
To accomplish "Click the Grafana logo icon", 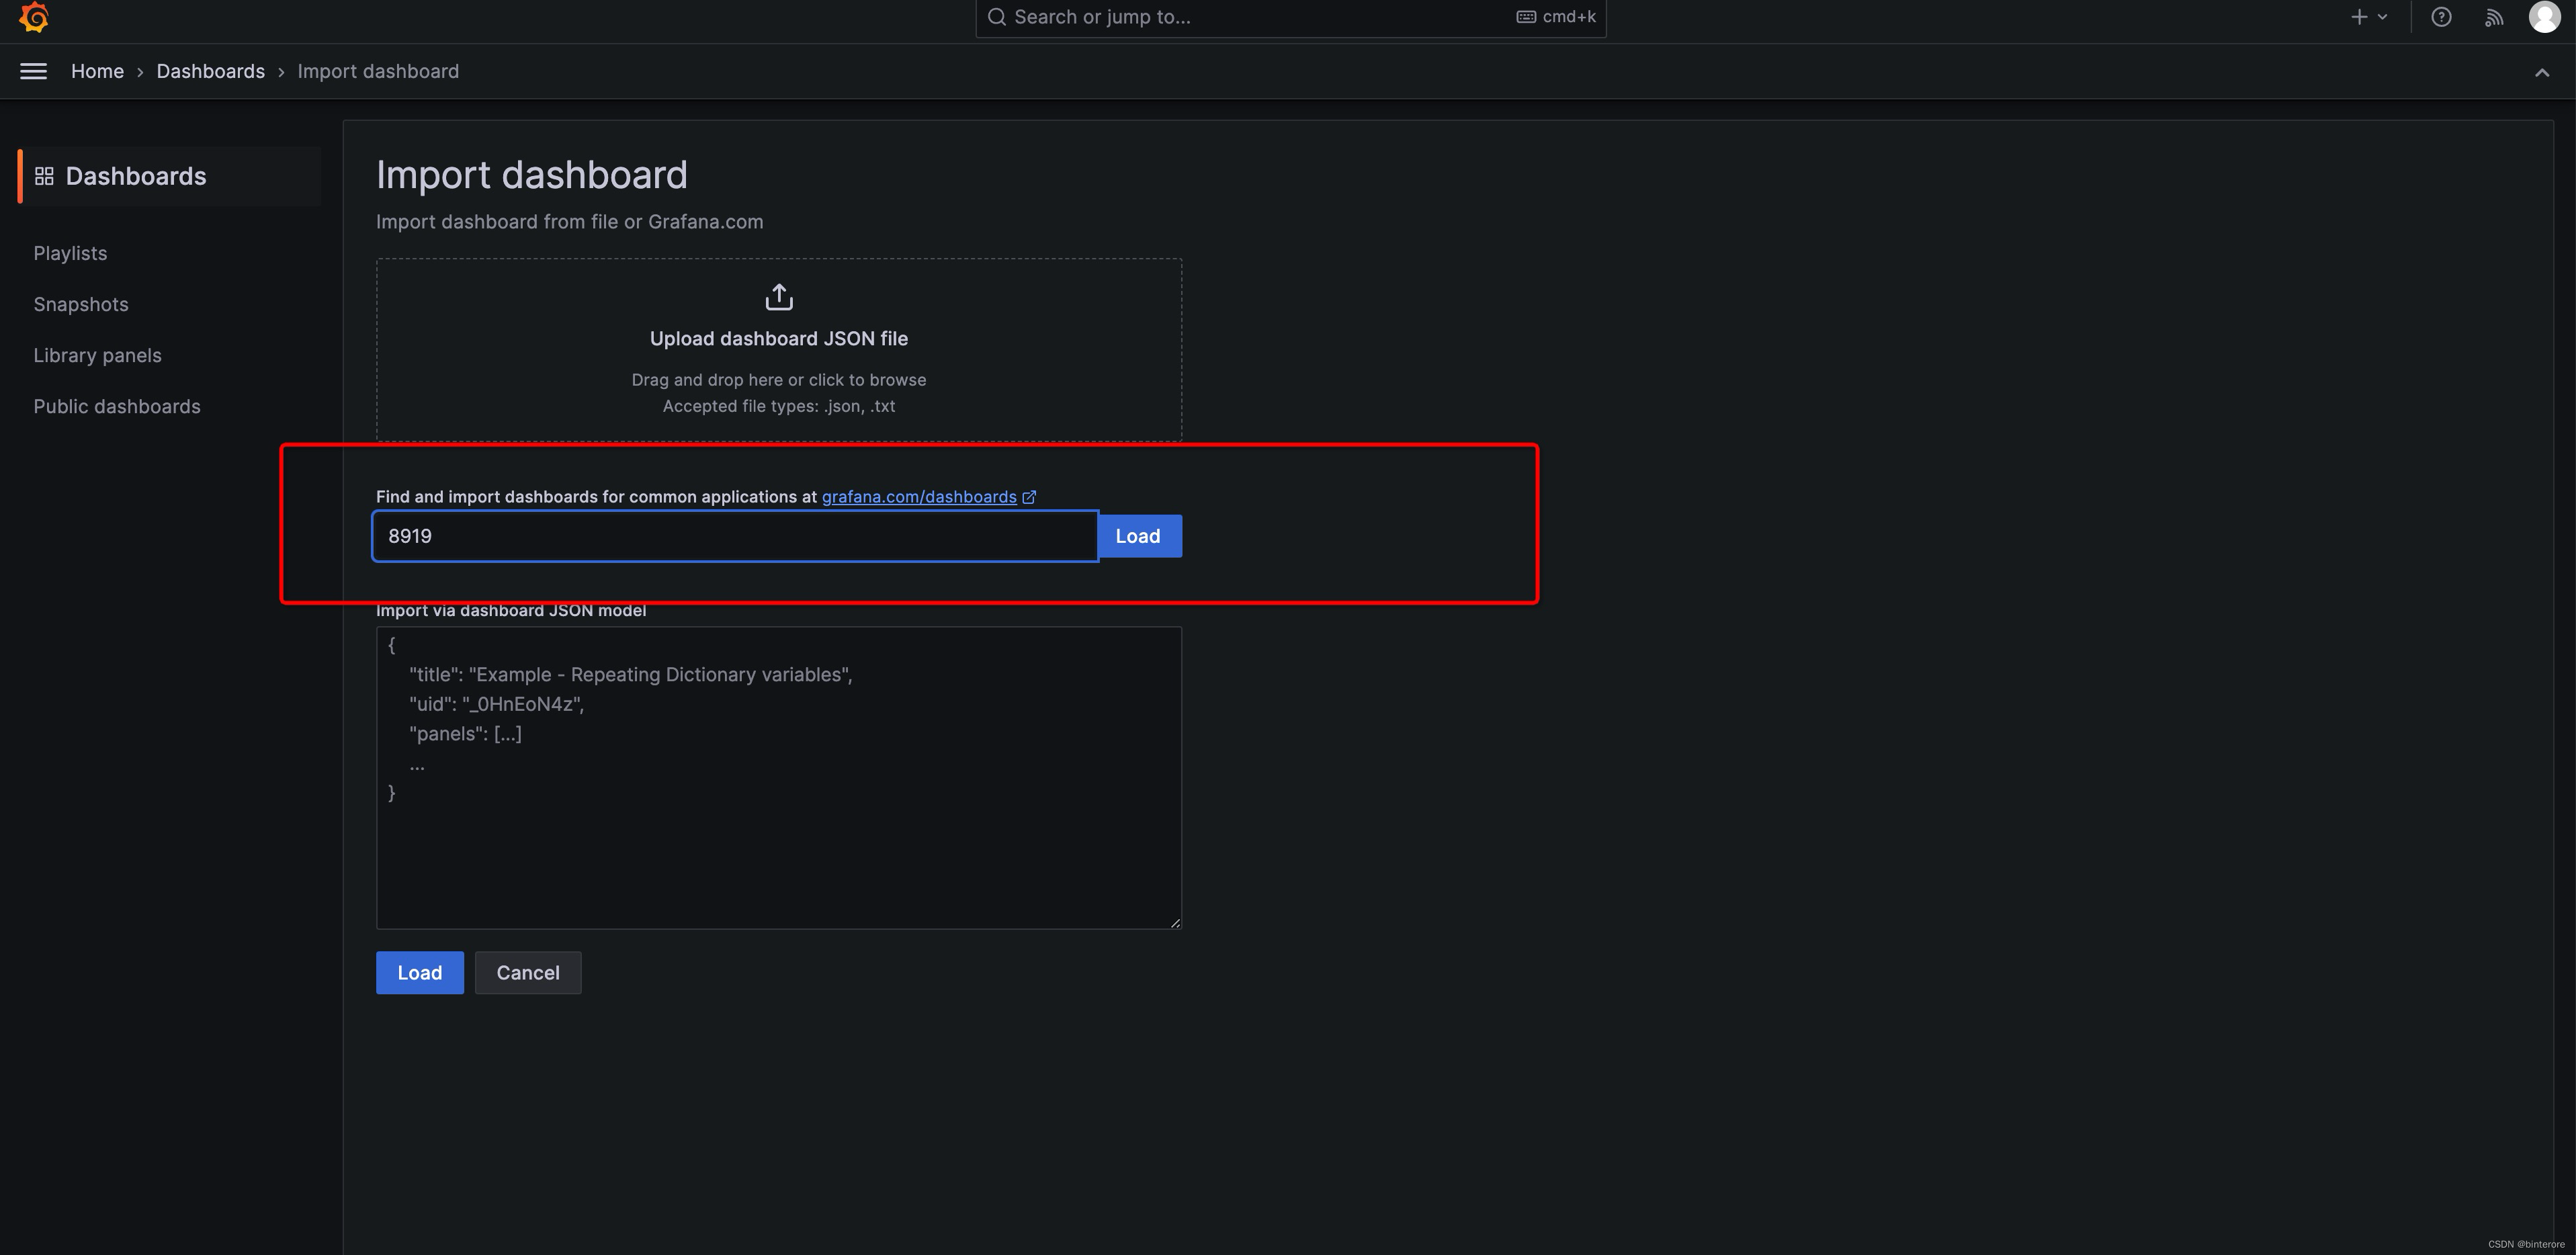I will coord(34,17).
